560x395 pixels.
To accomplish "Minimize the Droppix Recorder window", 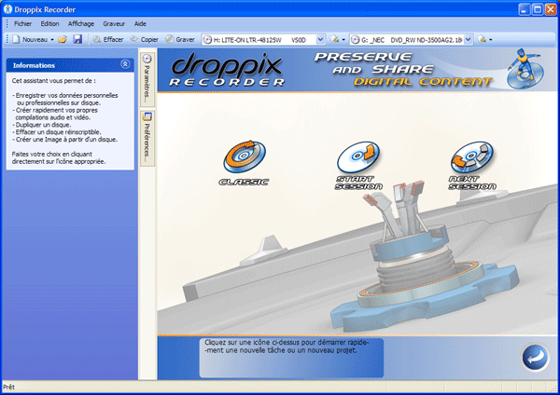I will click(525, 9).
